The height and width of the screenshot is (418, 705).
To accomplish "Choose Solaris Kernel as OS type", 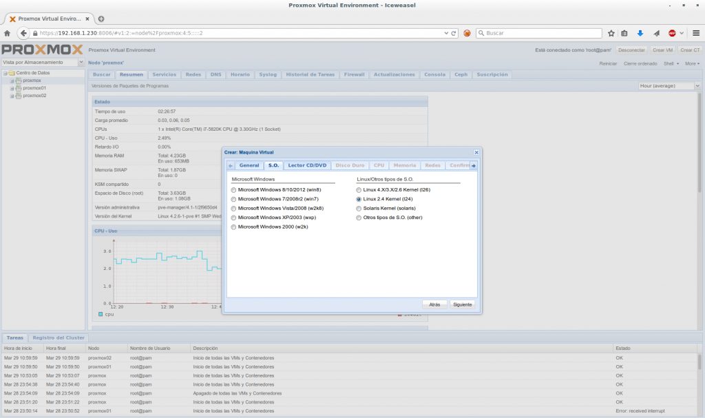I will tap(359, 208).
